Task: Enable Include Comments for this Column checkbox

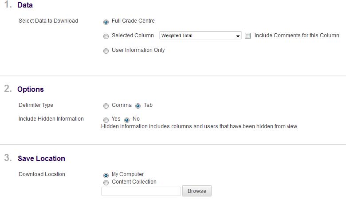Action: (x=248, y=36)
